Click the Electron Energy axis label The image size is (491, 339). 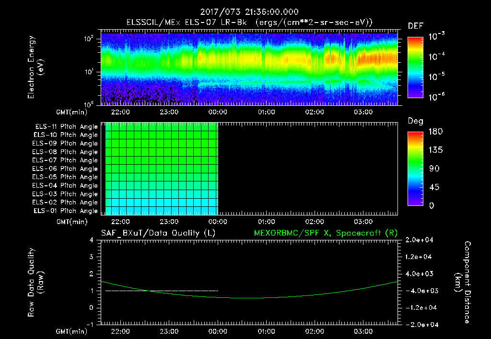tap(35, 67)
